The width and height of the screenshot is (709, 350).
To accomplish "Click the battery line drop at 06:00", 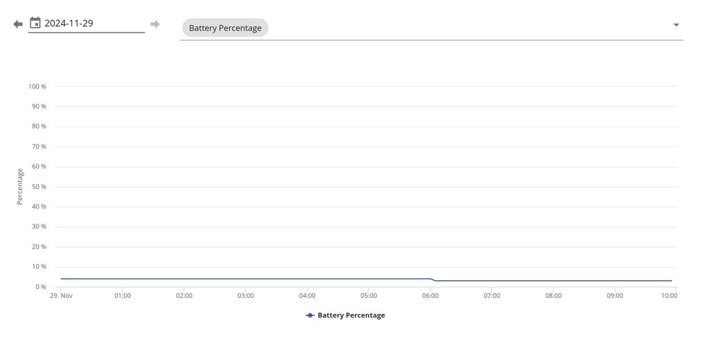I will (x=432, y=279).
